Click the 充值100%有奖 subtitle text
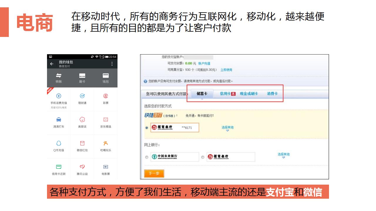Image resolution: width=376 pixels, height=211 pixels. point(59,108)
